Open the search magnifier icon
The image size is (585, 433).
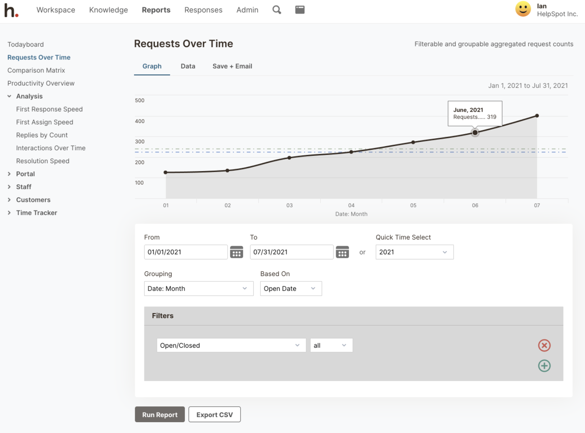[277, 10]
